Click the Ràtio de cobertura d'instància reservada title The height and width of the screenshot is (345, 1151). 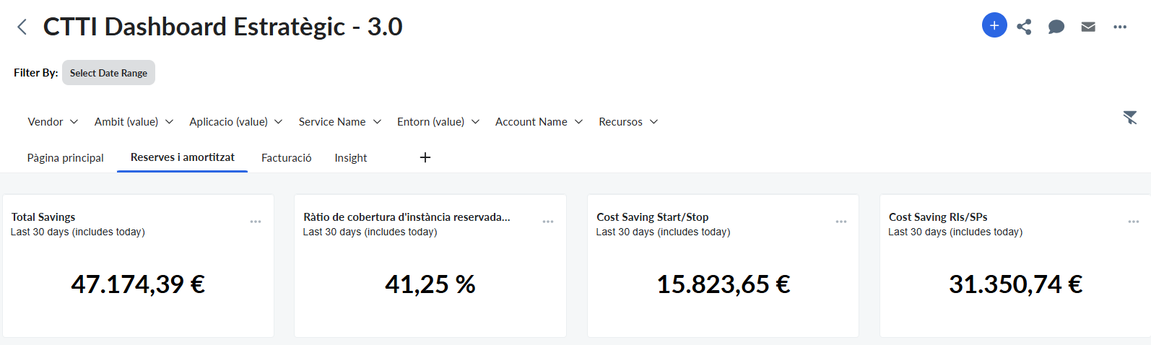click(407, 217)
